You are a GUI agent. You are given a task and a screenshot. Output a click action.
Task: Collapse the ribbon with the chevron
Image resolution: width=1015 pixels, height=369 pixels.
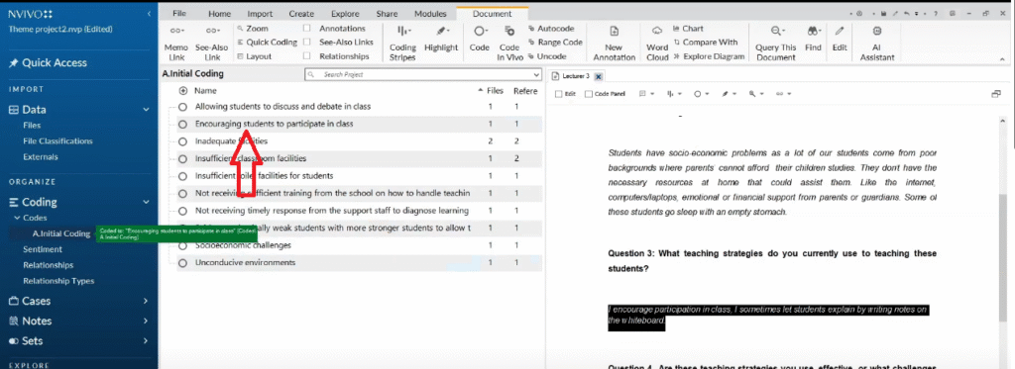click(x=1001, y=58)
